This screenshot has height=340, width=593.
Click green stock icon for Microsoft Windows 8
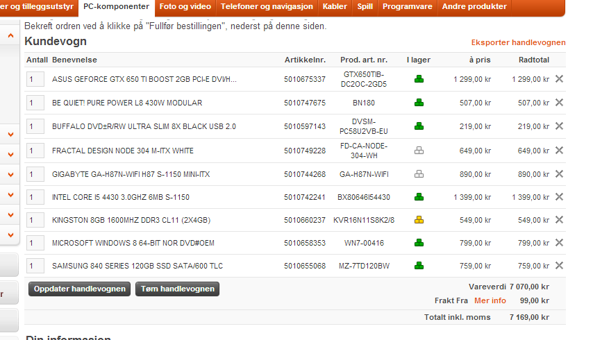pyautogui.click(x=419, y=243)
